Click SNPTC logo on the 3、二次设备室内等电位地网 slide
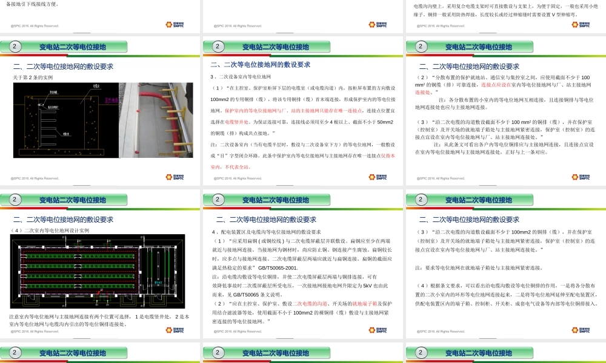 click(378, 177)
